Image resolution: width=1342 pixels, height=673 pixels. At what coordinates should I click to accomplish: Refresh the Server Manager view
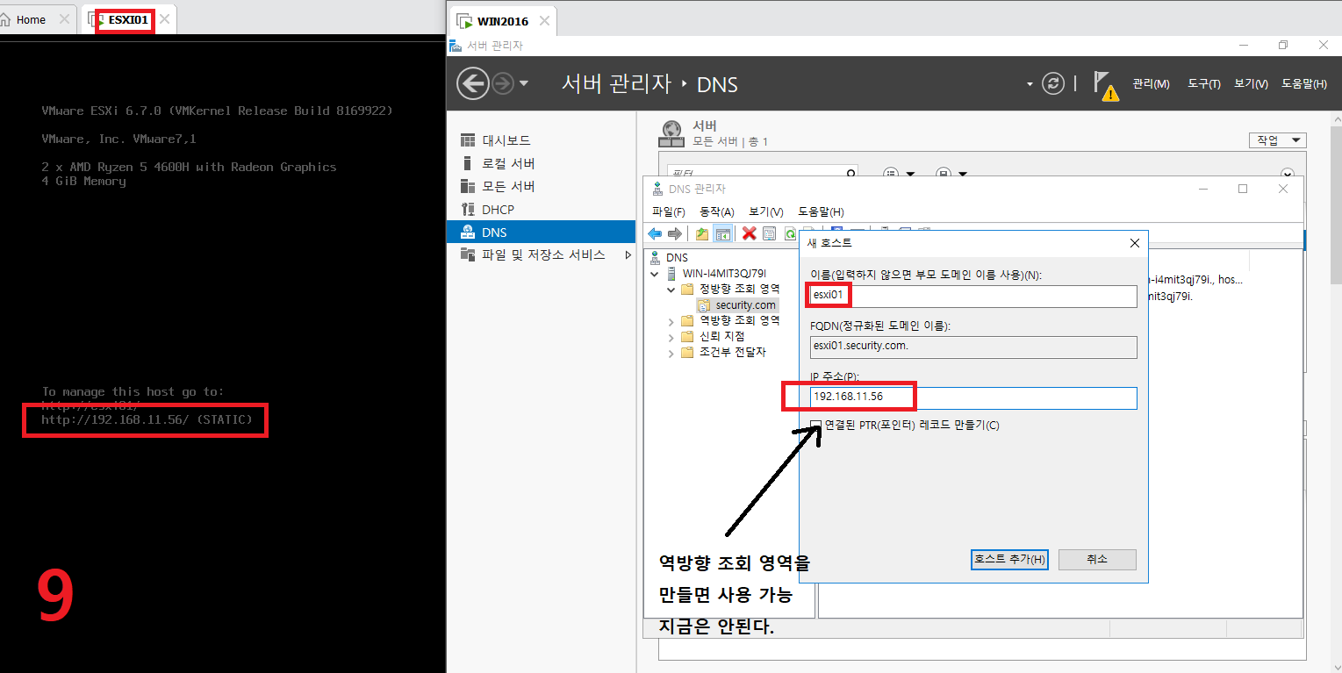point(1052,83)
